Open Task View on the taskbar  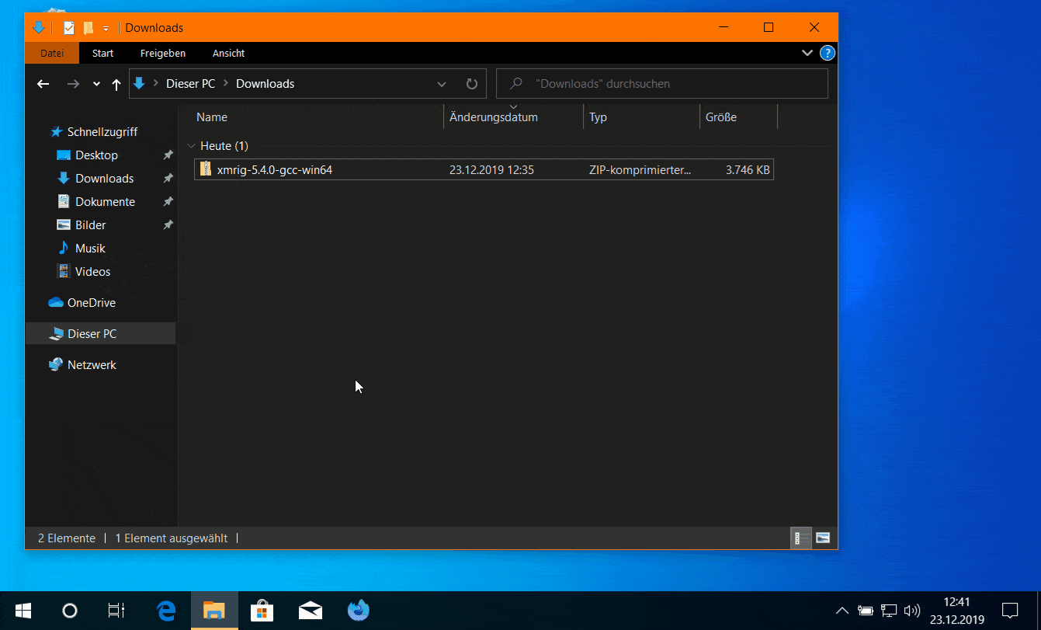(x=116, y=611)
